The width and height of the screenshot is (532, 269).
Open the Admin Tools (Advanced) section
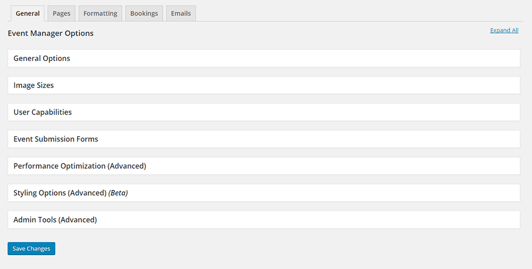pyautogui.click(x=264, y=220)
